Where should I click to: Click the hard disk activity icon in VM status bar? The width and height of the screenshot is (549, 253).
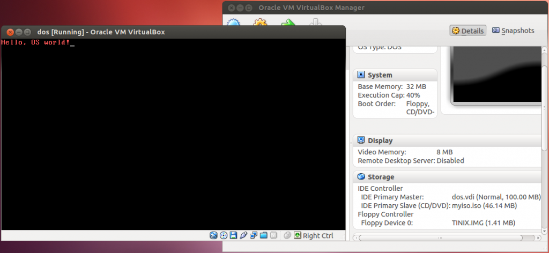pyautogui.click(x=213, y=235)
